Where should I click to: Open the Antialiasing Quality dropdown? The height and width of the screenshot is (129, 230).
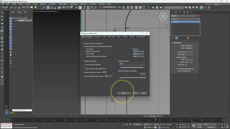132,64
